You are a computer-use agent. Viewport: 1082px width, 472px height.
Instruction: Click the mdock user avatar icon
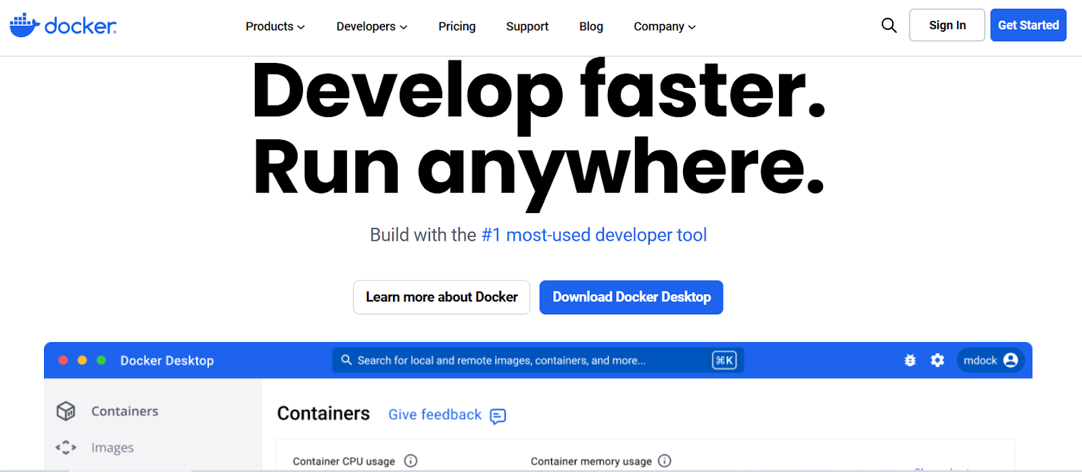[x=1011, y=360]
